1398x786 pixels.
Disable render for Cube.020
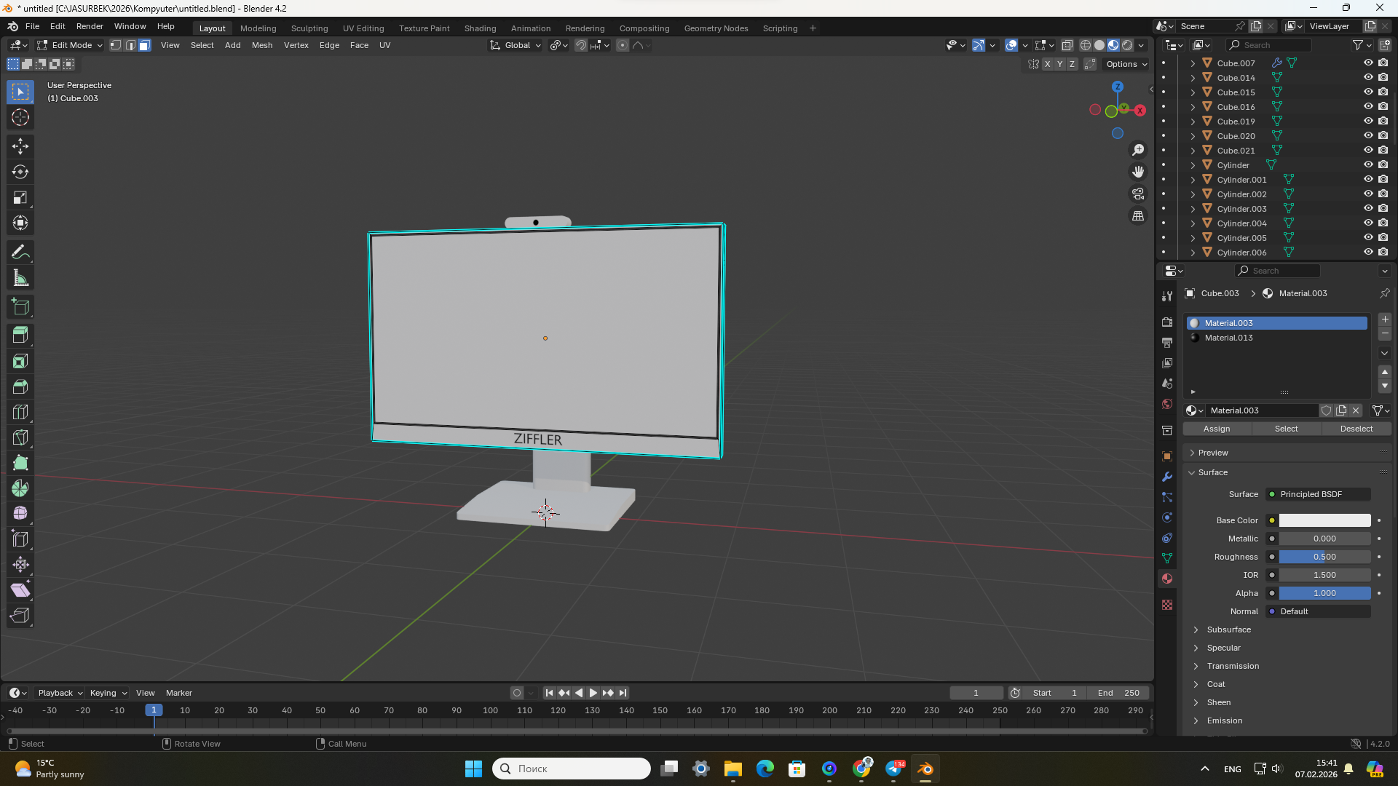pyautogui.click(x=1383, y=136)
